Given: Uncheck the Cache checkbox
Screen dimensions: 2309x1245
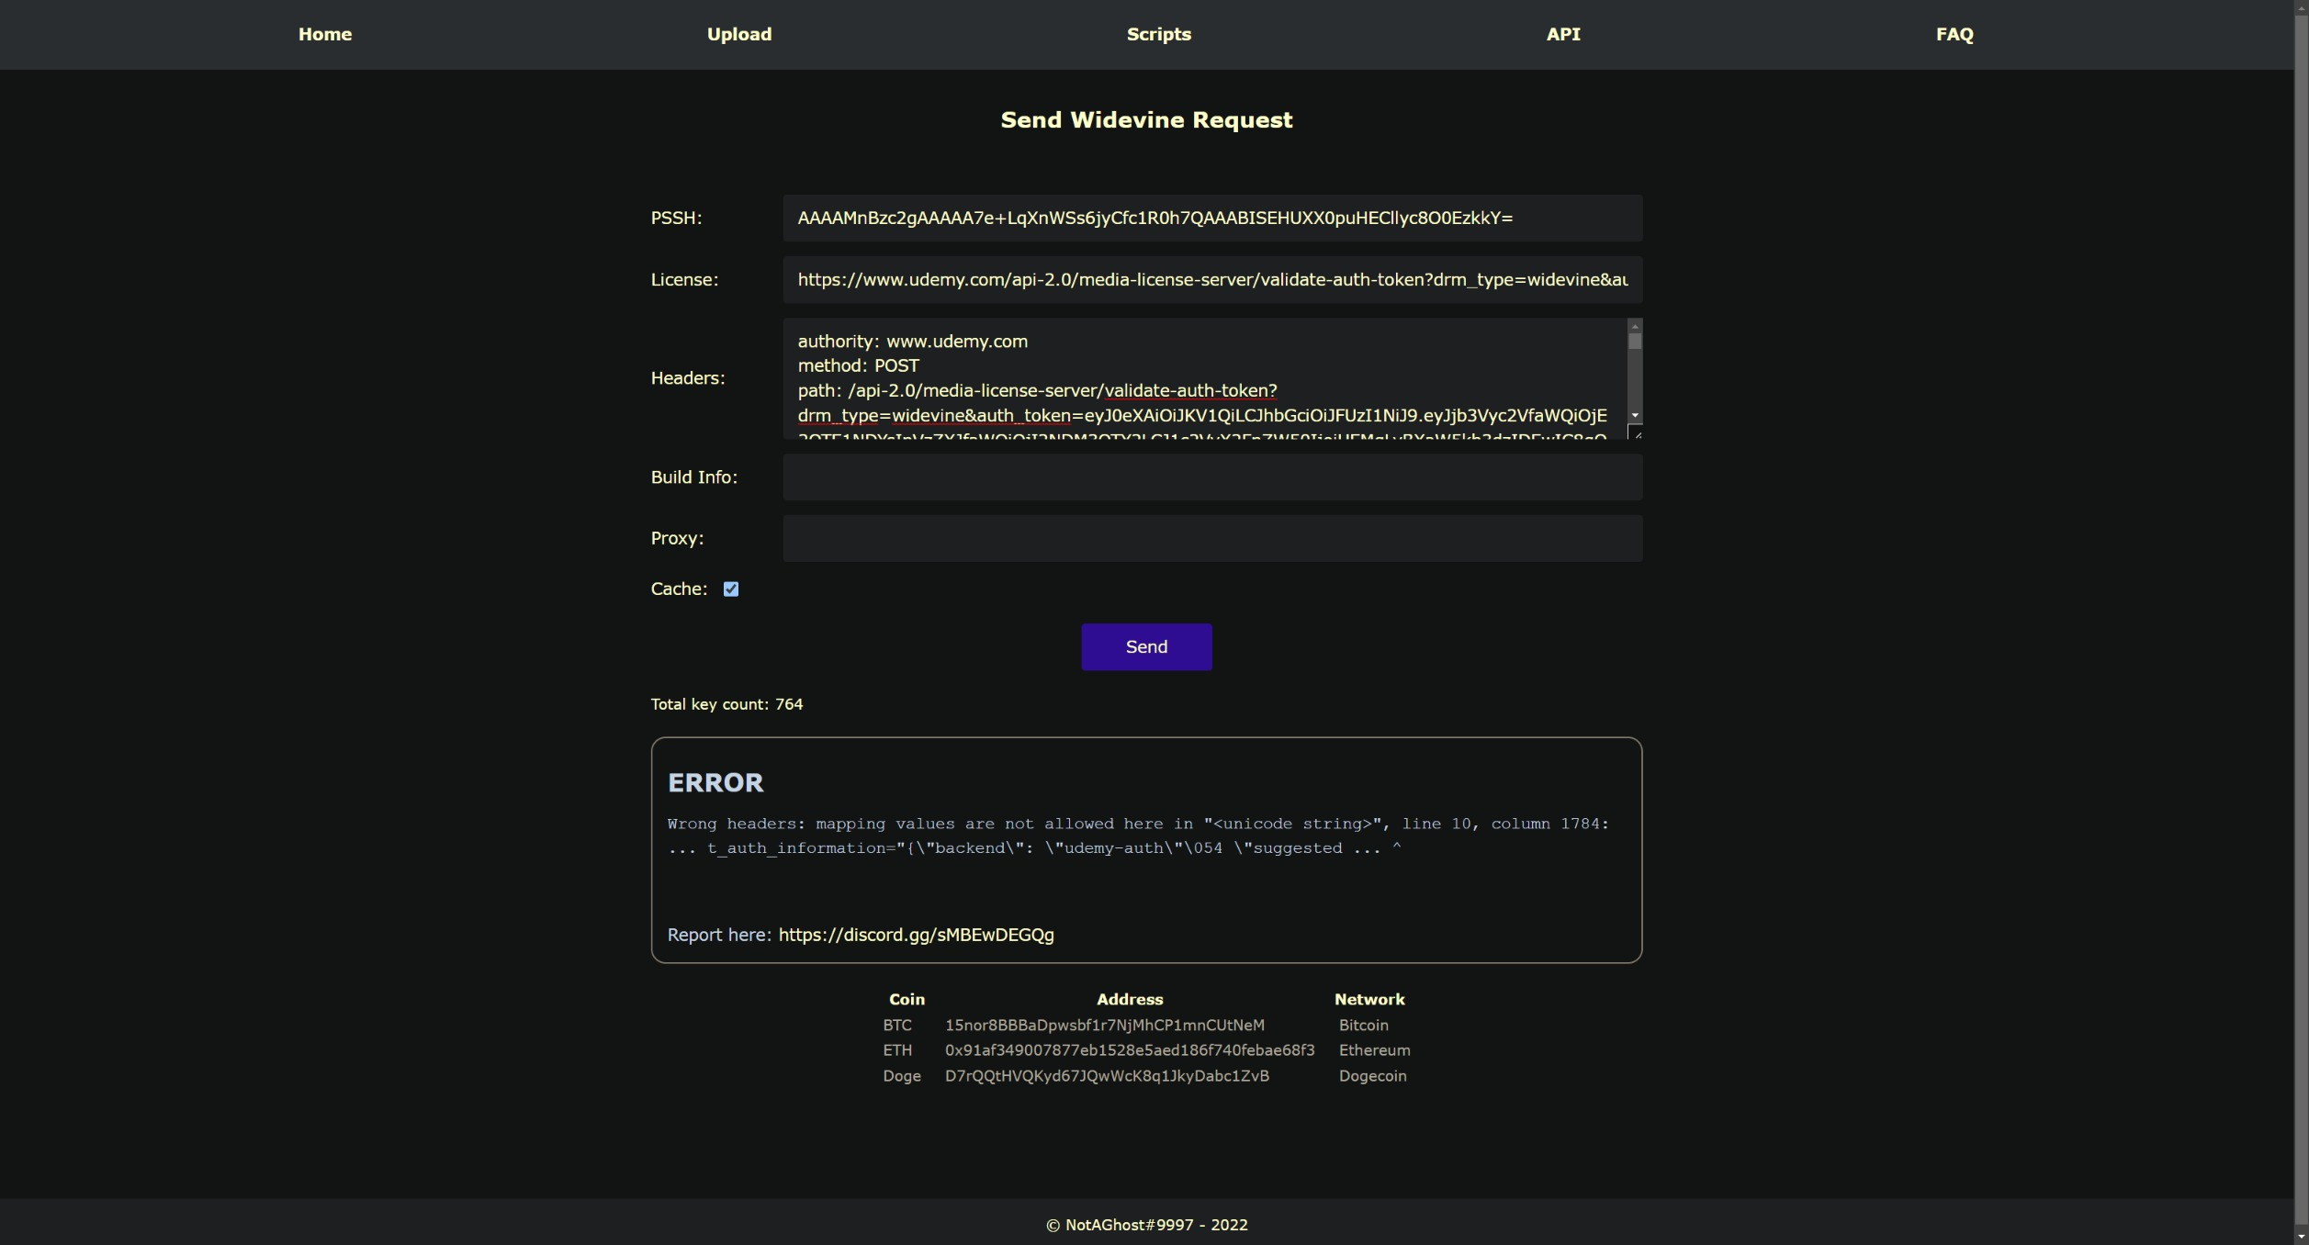Looking at the screenshot, I should [731, 589].
